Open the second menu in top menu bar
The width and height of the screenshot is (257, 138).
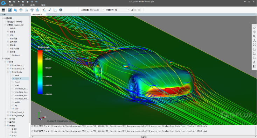tap(22, 5)
